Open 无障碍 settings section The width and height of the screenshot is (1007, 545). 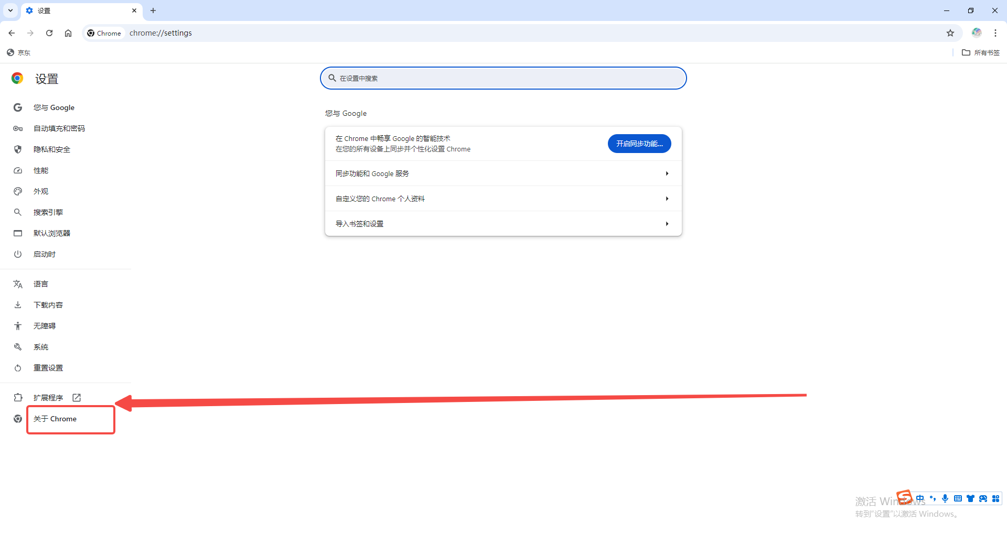tap(45, 326)
